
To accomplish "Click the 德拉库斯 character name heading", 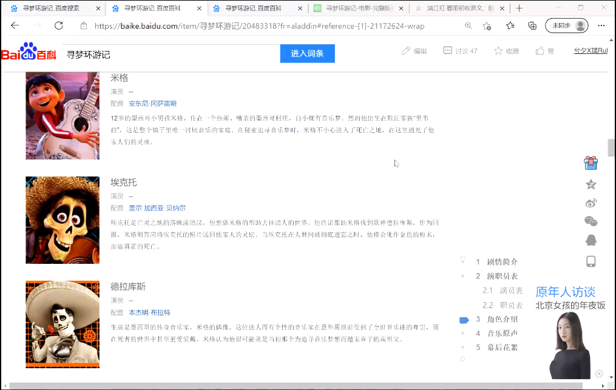I will click(x=128, y=287).
